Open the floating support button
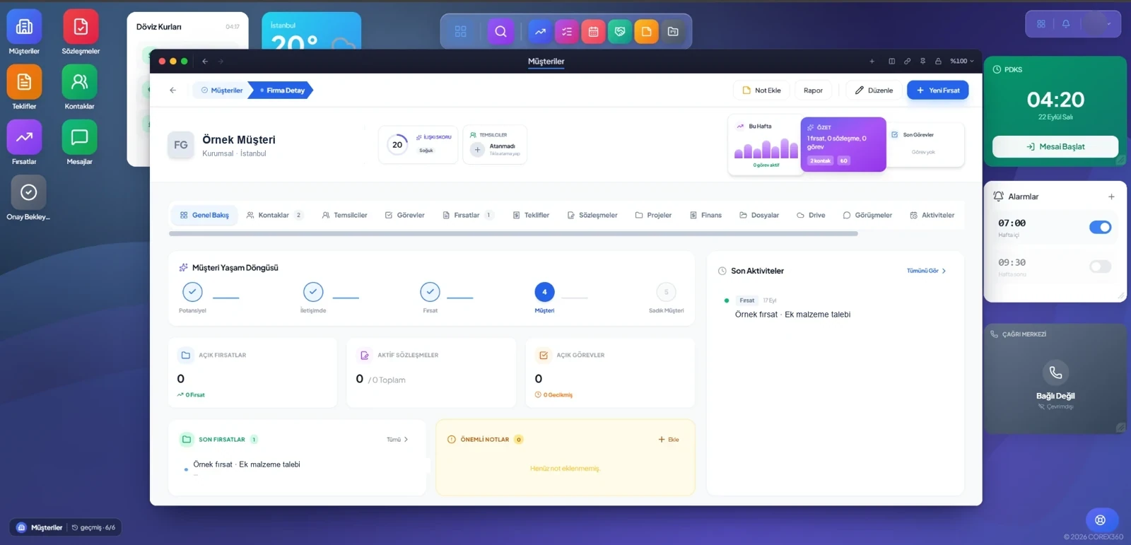Screen dimensions: 1131x545 (x=1101, y=520)
